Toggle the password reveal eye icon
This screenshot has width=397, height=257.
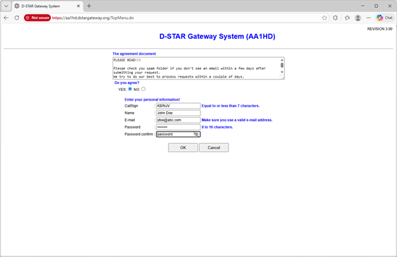[197, 134]
